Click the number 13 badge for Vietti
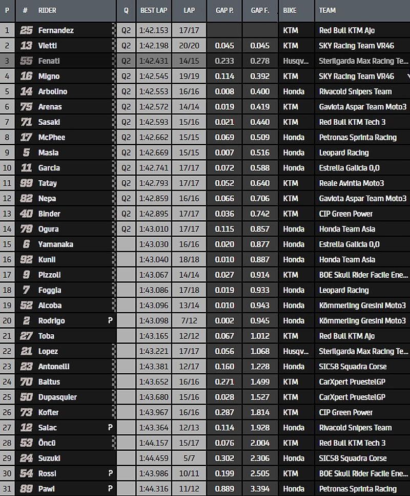 (26, 46)
